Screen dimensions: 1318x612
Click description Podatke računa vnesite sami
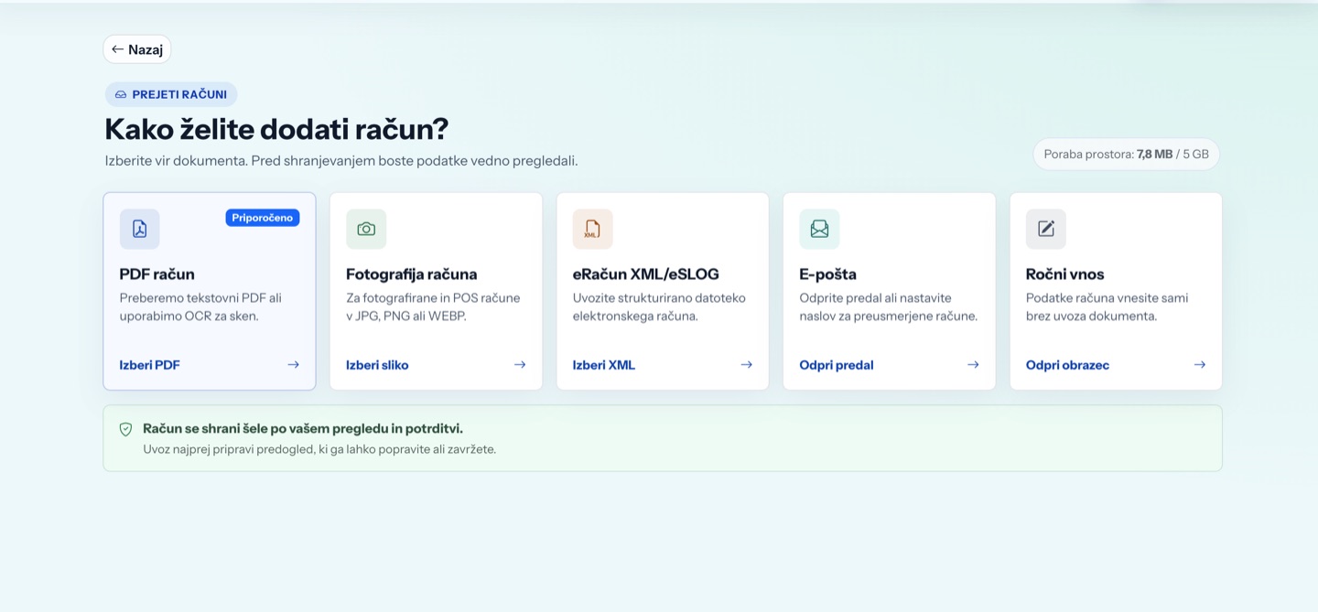[1107, 307]
